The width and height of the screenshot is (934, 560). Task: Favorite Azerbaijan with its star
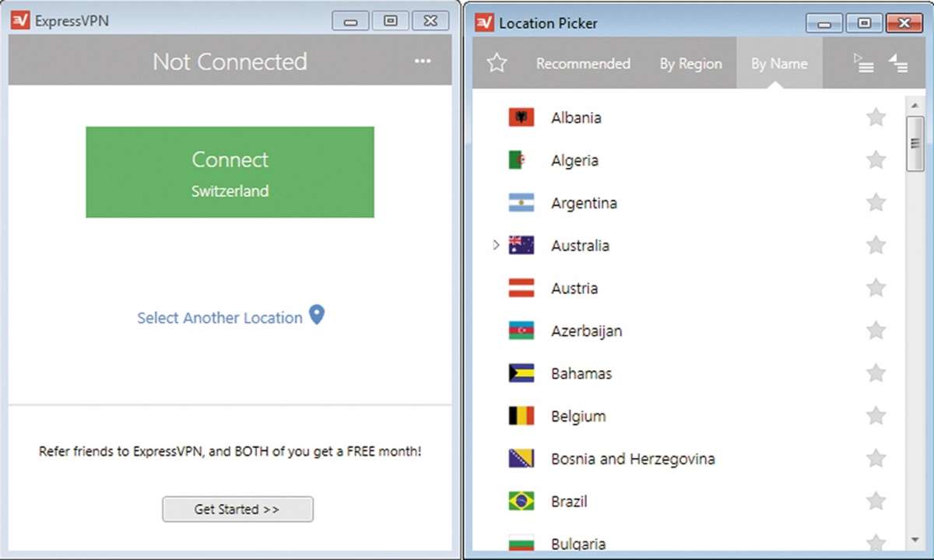[x=876, y=331]
